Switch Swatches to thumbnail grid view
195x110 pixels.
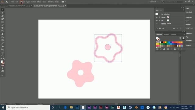tap(183, 38)
